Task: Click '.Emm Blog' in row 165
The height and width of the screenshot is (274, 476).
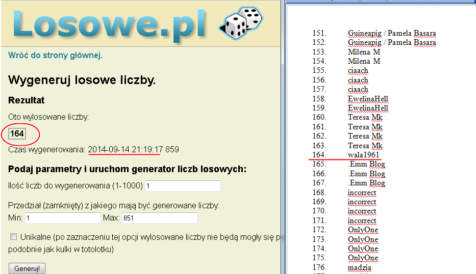Action: 366,165
